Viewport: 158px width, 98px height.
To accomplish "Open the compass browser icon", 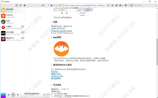I will point(112,5).
